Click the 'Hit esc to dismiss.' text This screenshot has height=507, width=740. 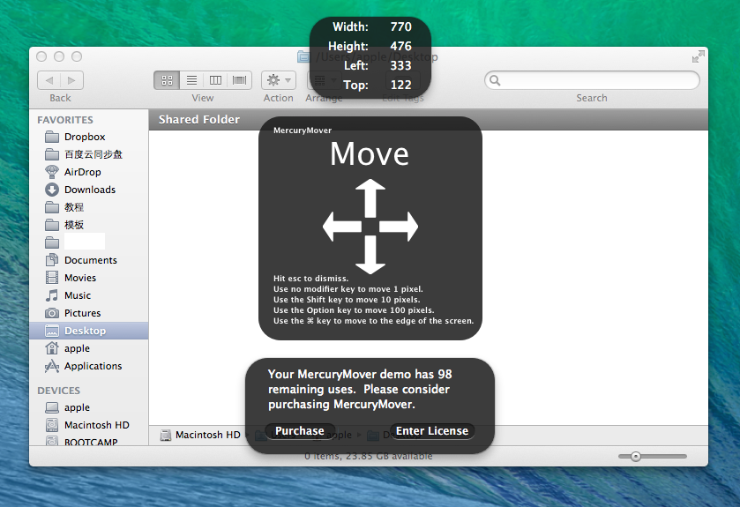(311, 279)
